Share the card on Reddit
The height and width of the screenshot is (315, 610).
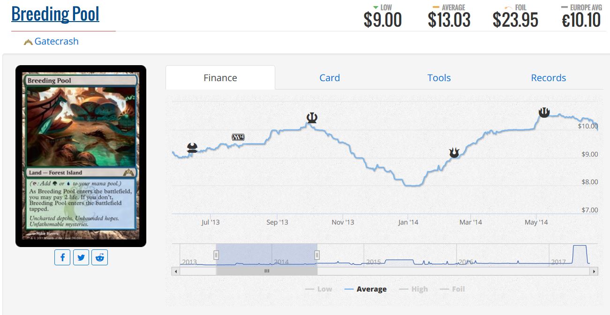pyautogui.click(x=99, y=257)
